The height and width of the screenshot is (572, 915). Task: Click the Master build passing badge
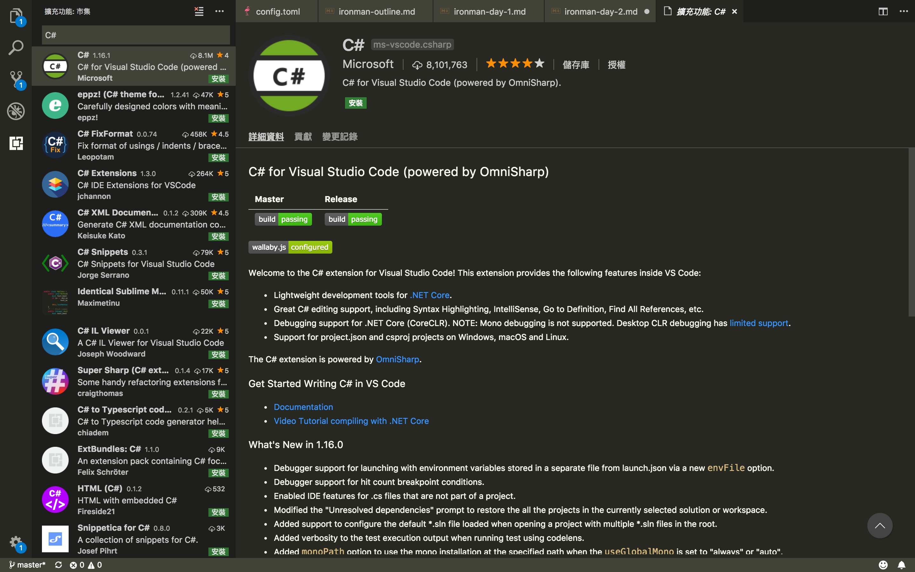[283, 219]
